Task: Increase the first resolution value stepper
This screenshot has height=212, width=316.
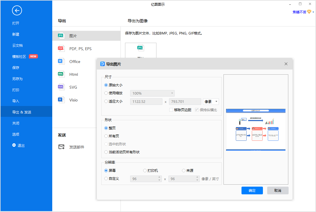Action: pos(159,177)
